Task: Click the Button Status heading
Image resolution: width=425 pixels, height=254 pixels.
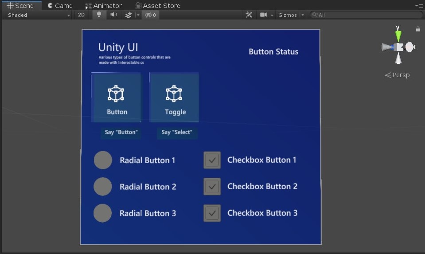Action: tap(273, 52)
